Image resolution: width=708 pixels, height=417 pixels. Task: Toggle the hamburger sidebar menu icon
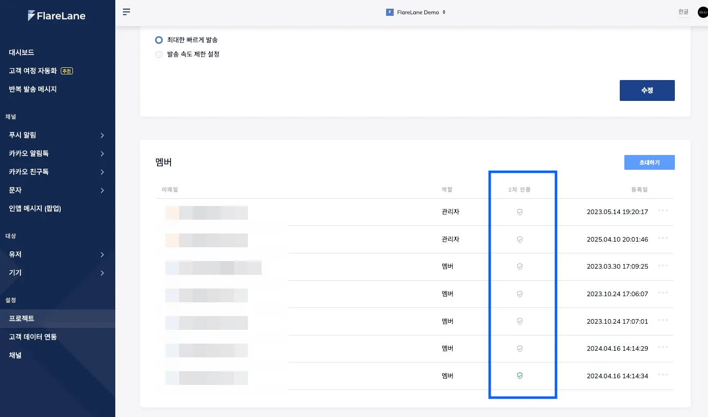[x=127, y=12]
